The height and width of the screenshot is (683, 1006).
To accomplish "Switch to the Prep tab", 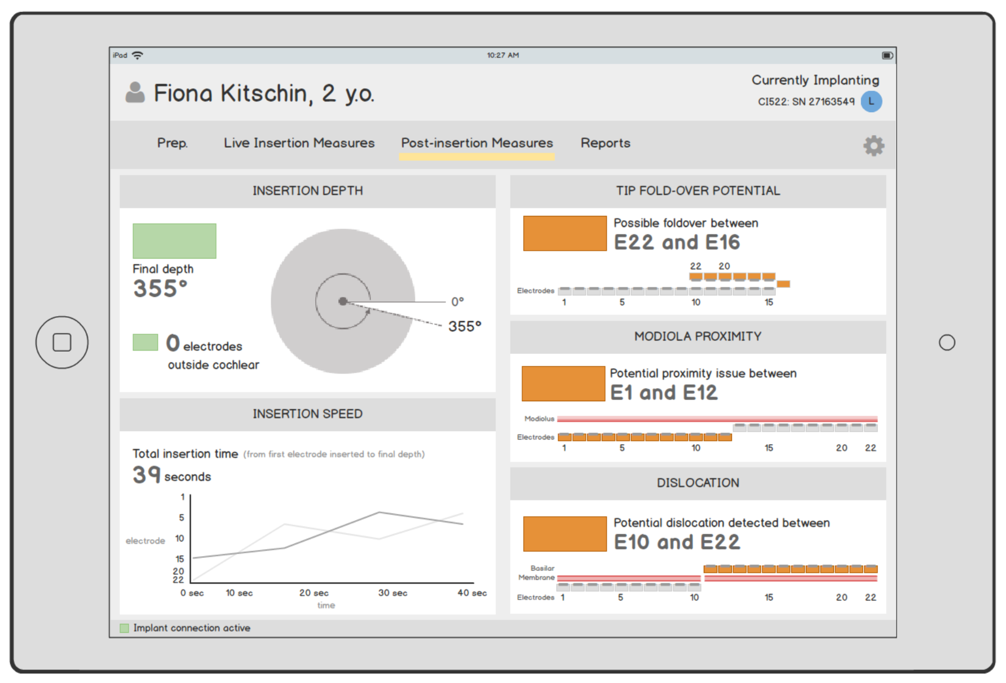I will (172, 143).
